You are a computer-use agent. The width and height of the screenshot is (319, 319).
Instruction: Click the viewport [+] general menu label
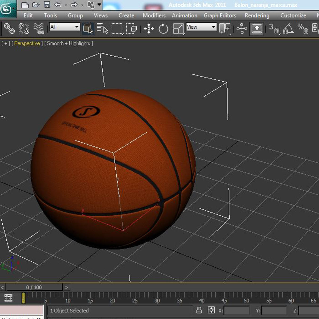(x=6, y=43)
